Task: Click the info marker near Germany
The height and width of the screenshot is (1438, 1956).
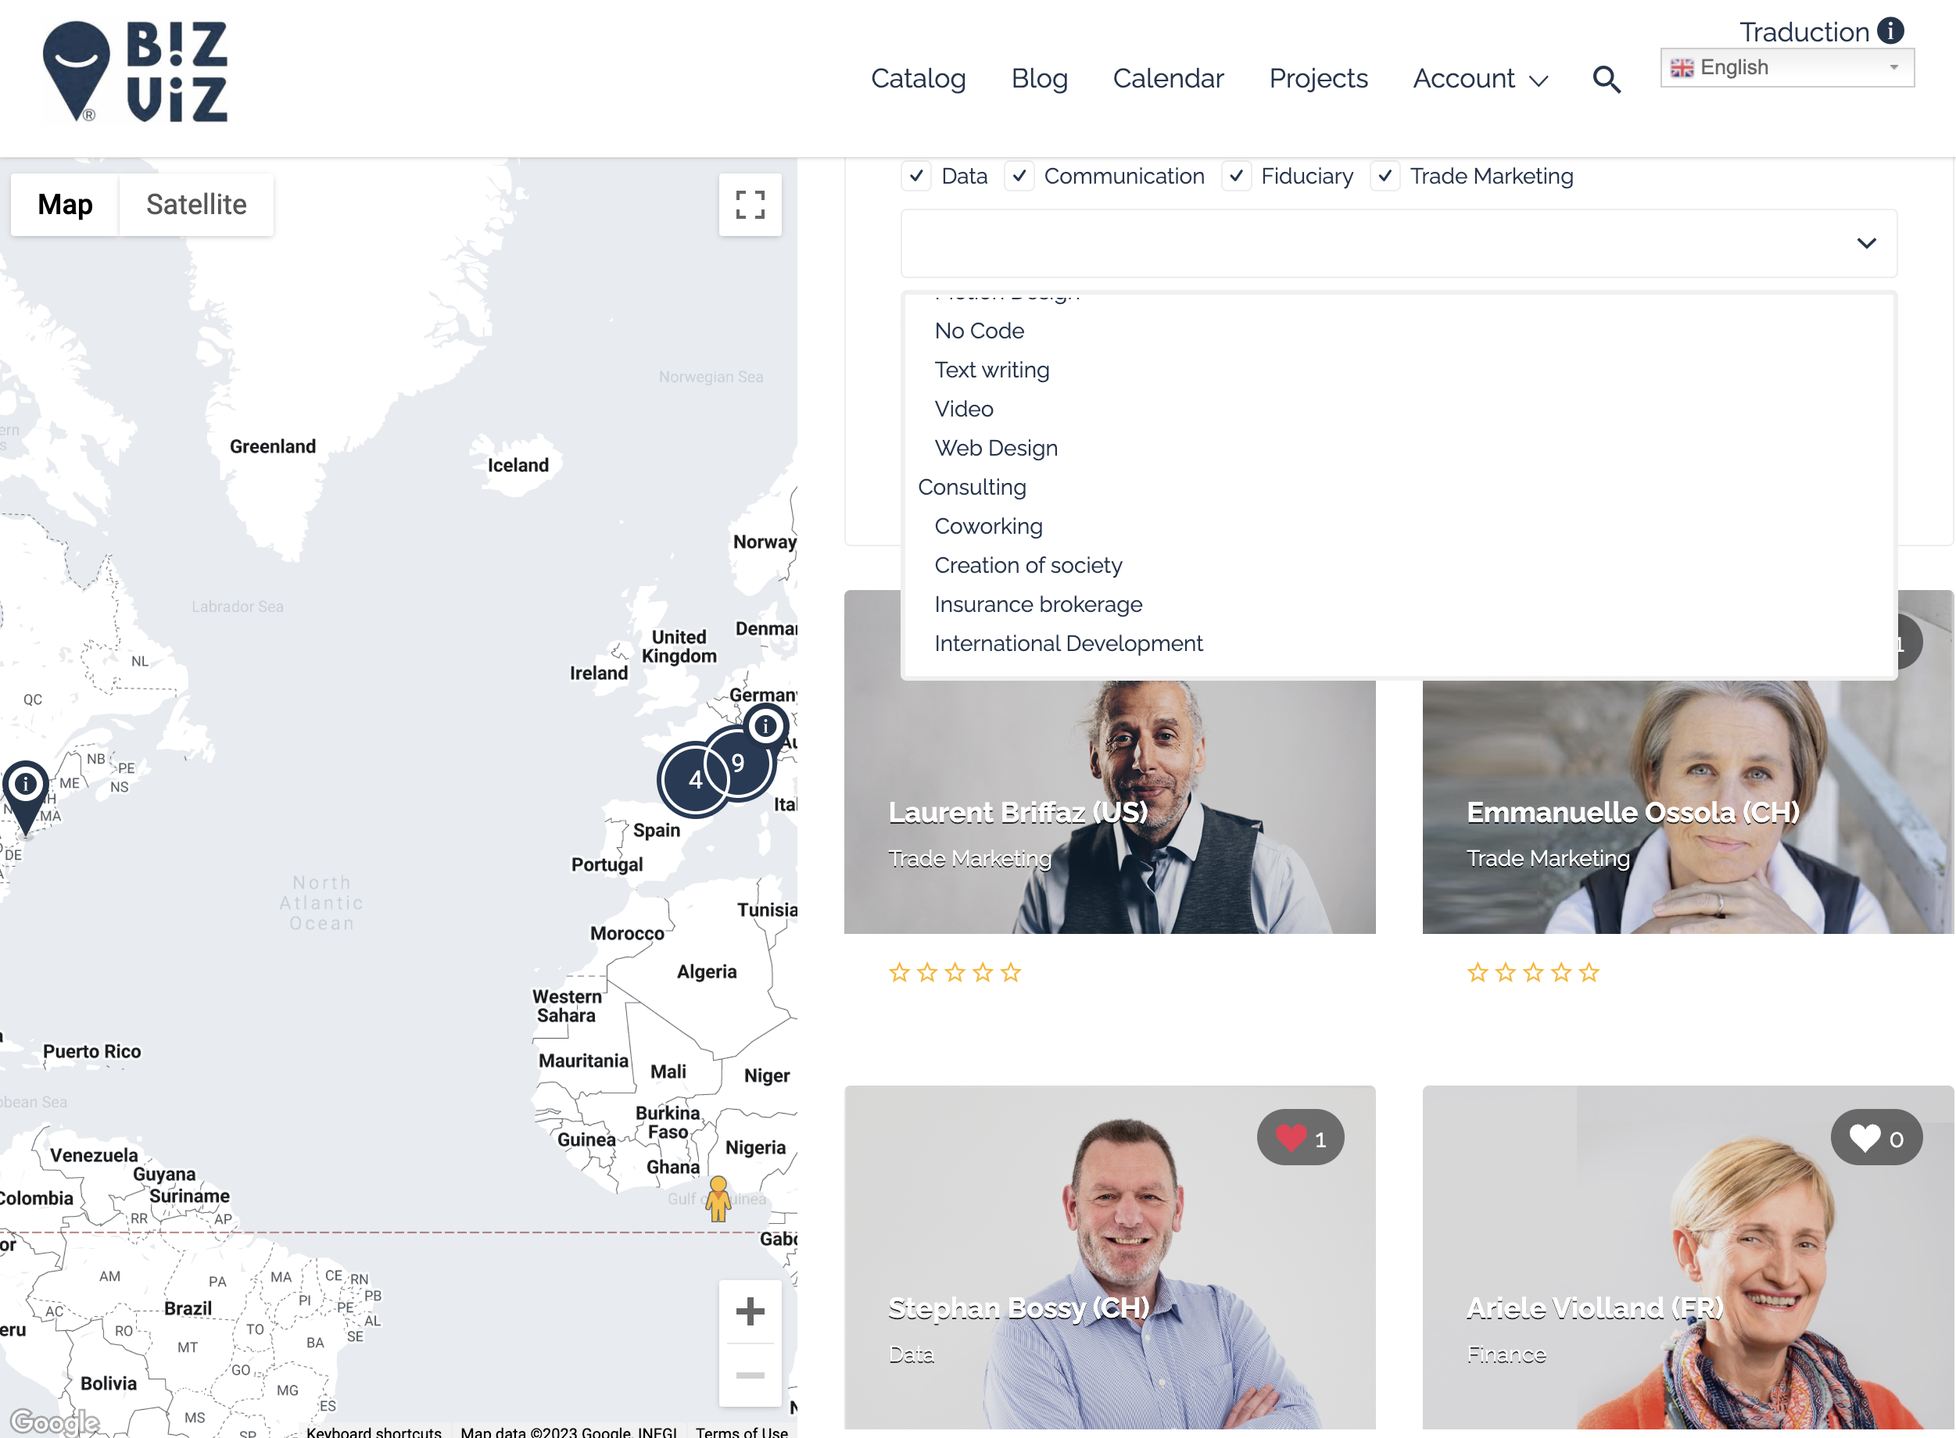Action: pos(765,725)
